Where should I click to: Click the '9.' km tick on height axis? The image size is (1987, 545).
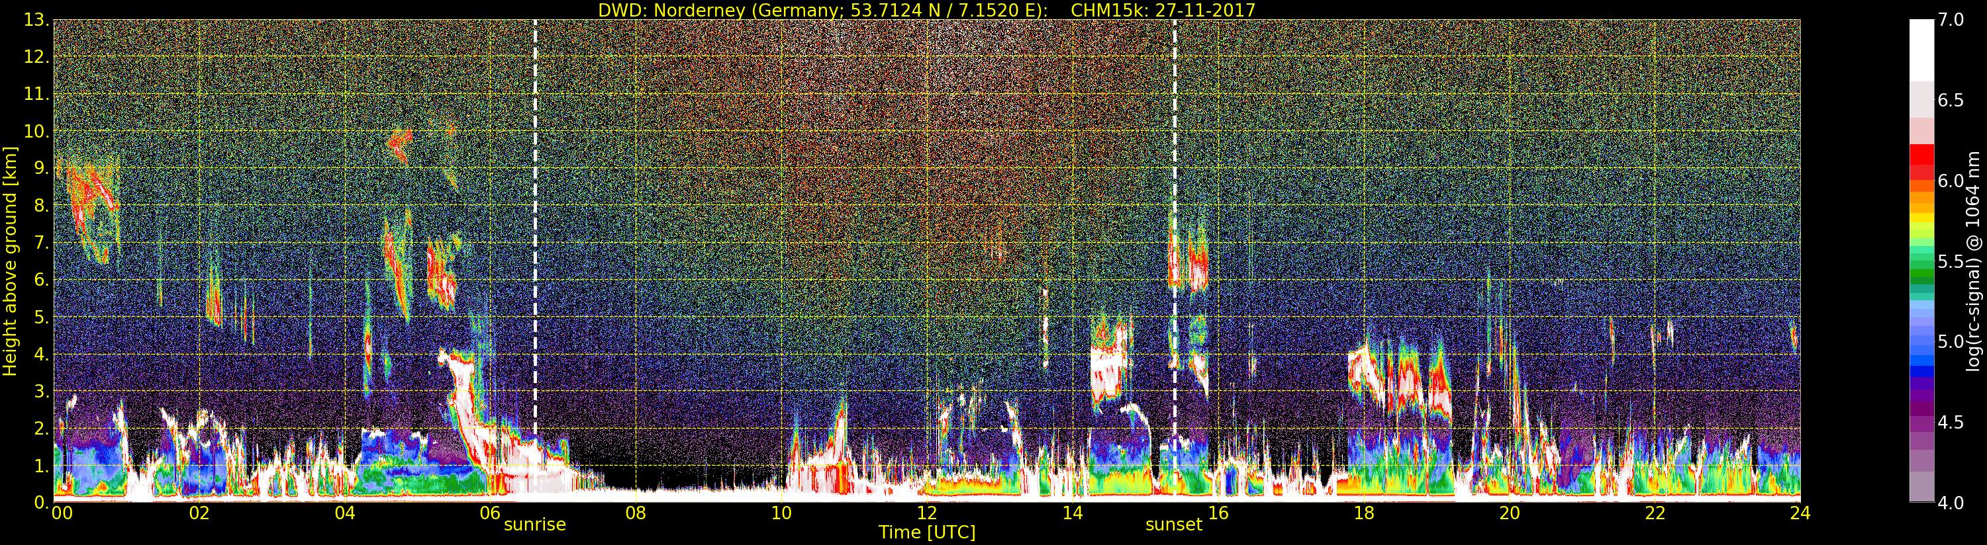(41, 168)
